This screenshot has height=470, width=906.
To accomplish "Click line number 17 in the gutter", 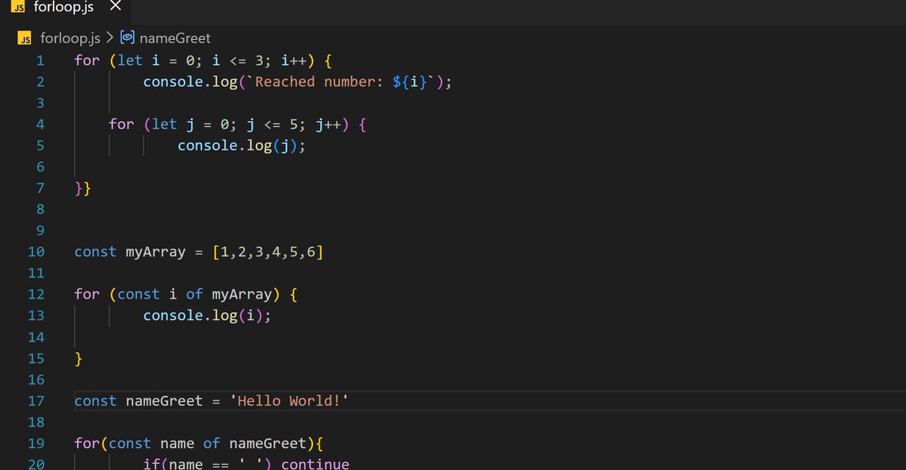I will point(36,400).
